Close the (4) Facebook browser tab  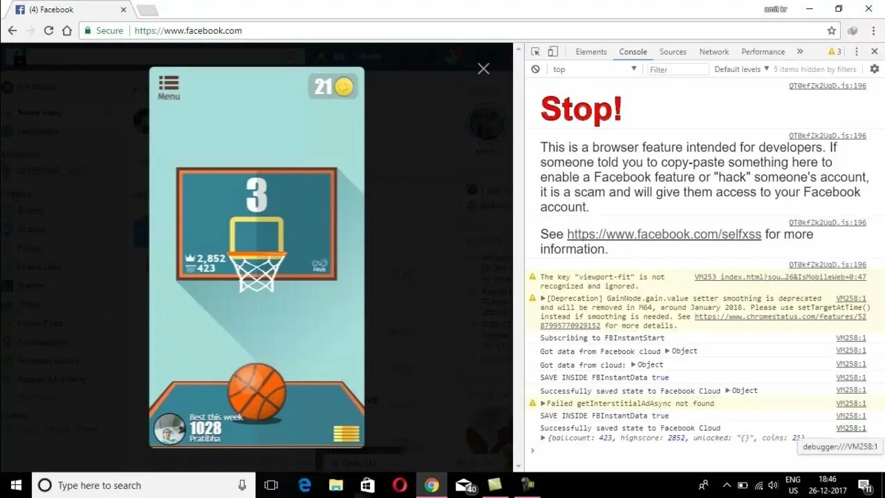(124, 10)
